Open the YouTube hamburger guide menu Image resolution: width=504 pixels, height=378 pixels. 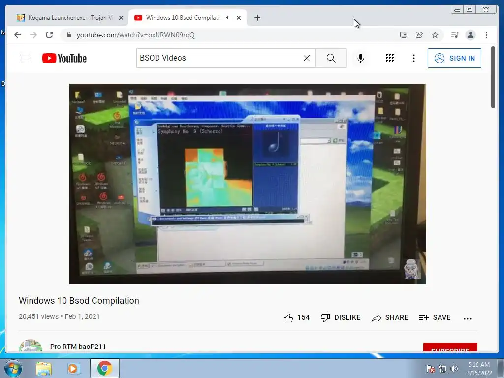point(25,58)
